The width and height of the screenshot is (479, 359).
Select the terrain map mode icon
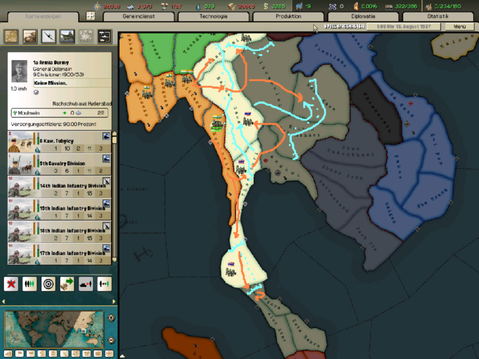coord(8,354)
